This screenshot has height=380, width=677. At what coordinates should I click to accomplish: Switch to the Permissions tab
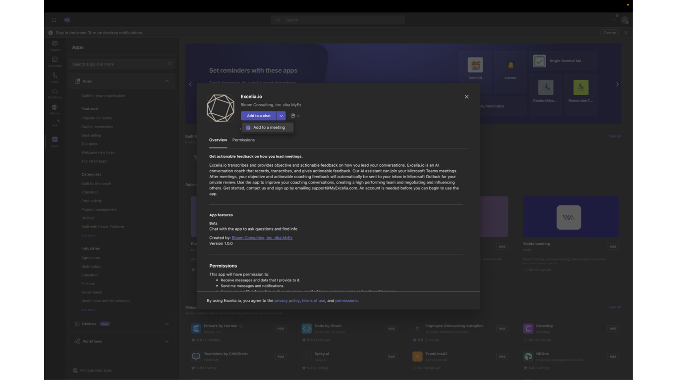[x=243, y=140]
